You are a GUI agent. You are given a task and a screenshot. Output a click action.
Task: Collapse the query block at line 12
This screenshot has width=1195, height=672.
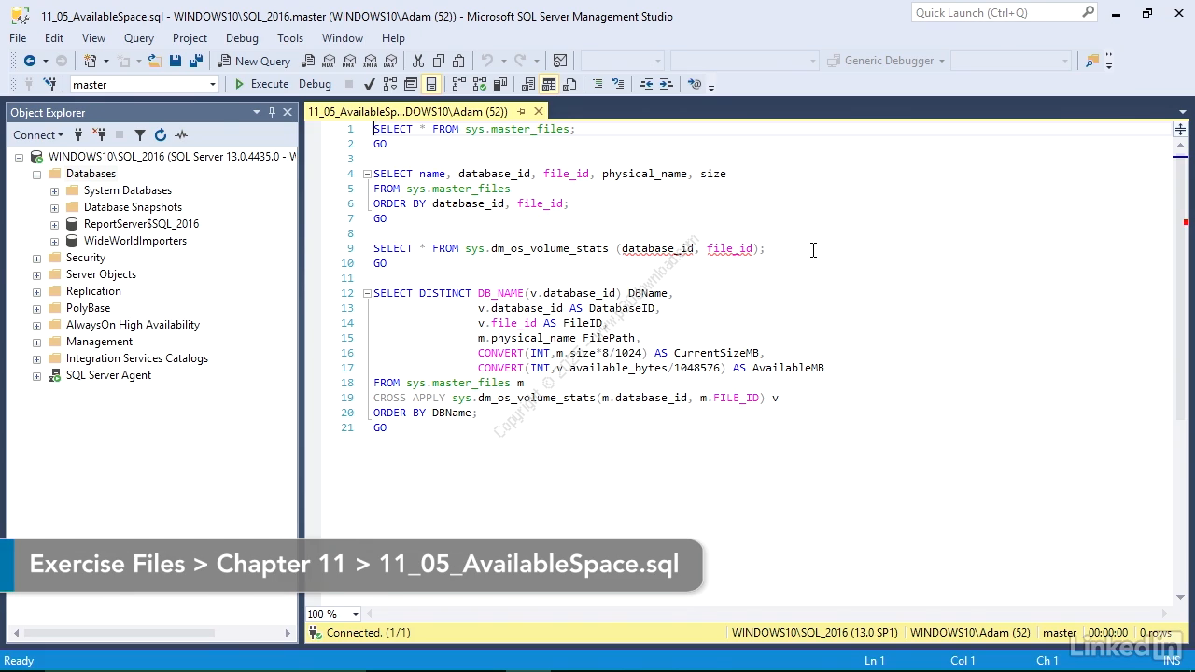pos(367,293)
